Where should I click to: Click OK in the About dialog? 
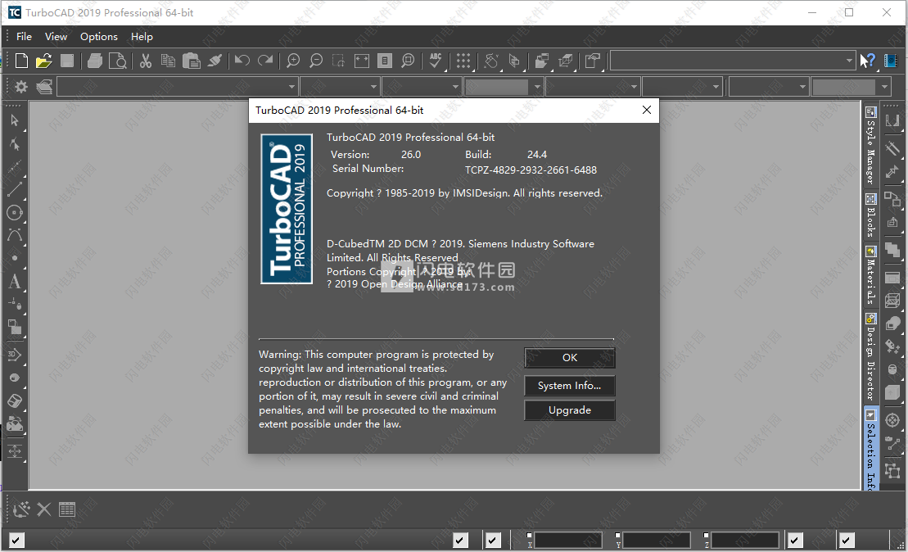tap(570, 358)
